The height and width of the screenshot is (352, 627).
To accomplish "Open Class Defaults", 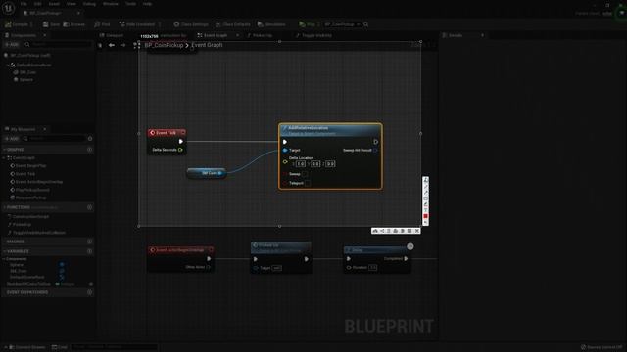I will coord(233,24).
